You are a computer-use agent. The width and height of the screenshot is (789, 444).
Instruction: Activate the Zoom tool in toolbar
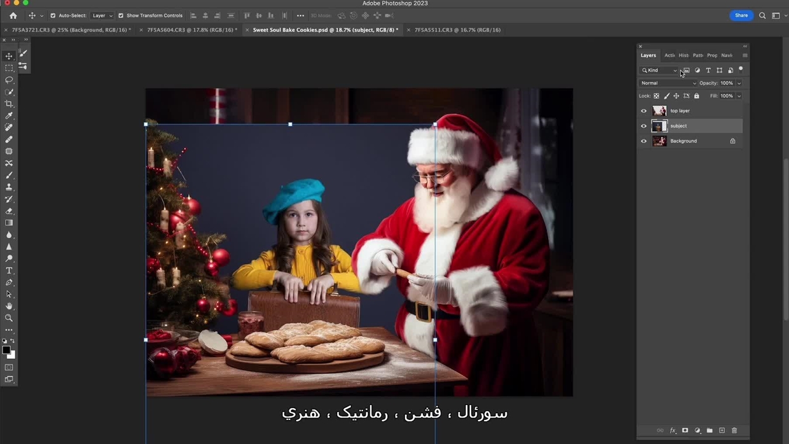pos(9,318)
